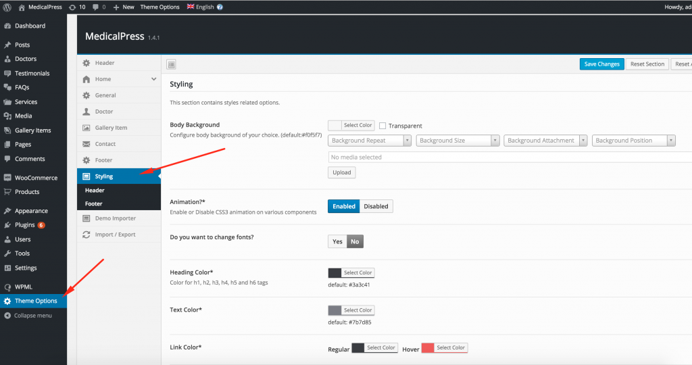This screenshot has width=692, height=365.
Task: Click the Posts pin icon
Action: pos(7,45)
